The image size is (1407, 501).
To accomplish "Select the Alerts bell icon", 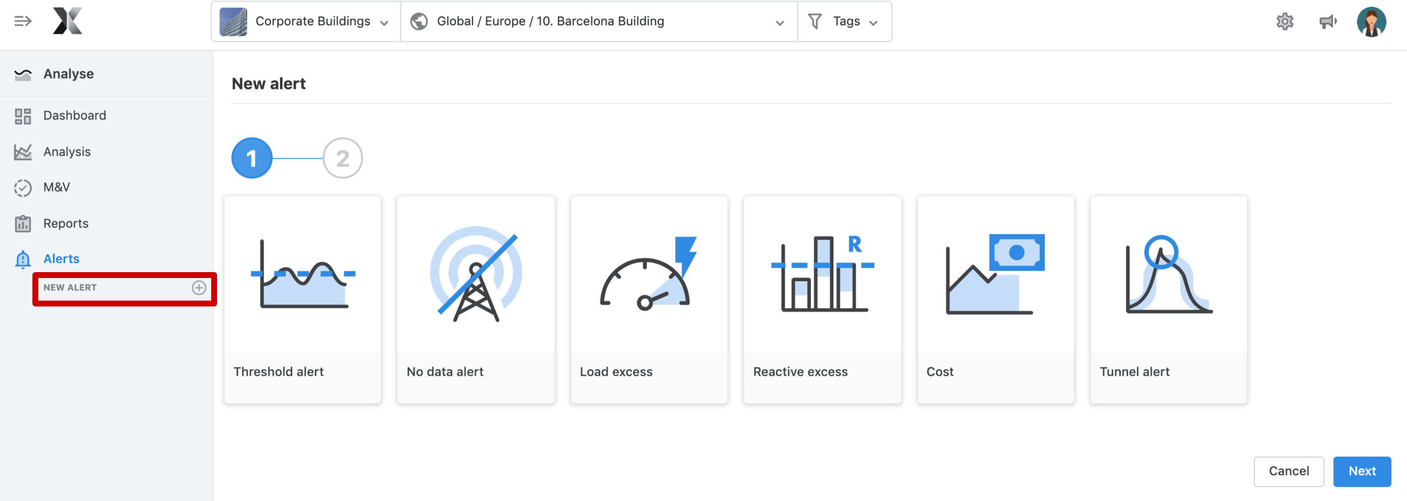I will point(23,258).
